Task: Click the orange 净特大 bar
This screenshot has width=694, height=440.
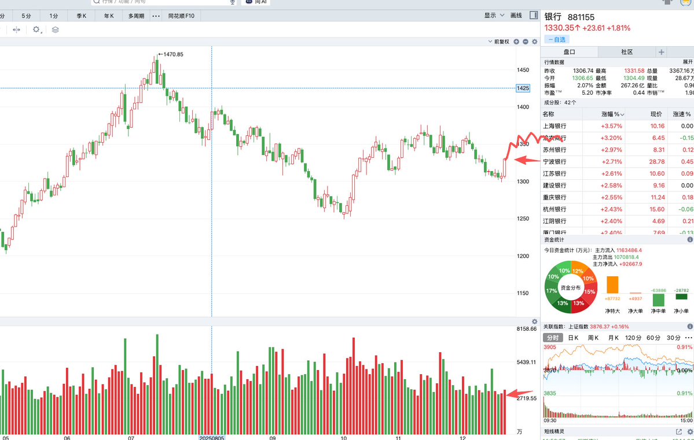Action: (612, 285)
